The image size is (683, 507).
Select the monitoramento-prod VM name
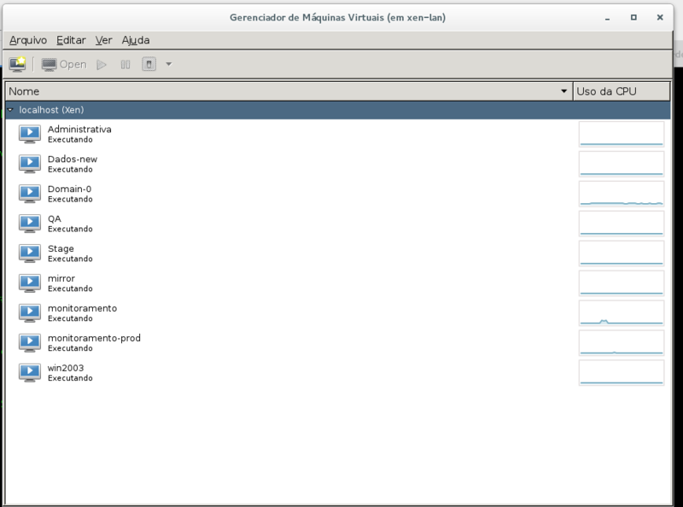pyautogui.click(x=94, y=338)
